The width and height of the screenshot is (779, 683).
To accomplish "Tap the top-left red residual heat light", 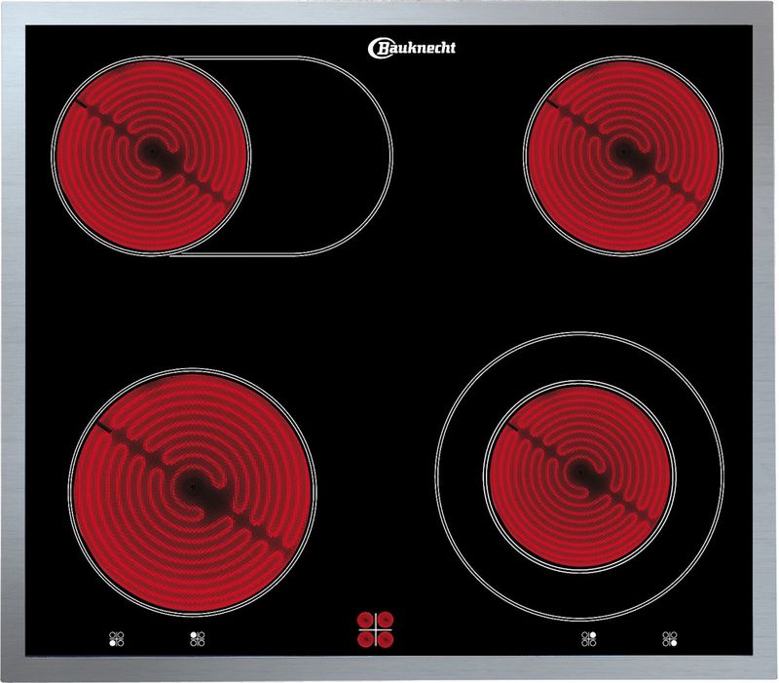I will click(x=367, y=618).
